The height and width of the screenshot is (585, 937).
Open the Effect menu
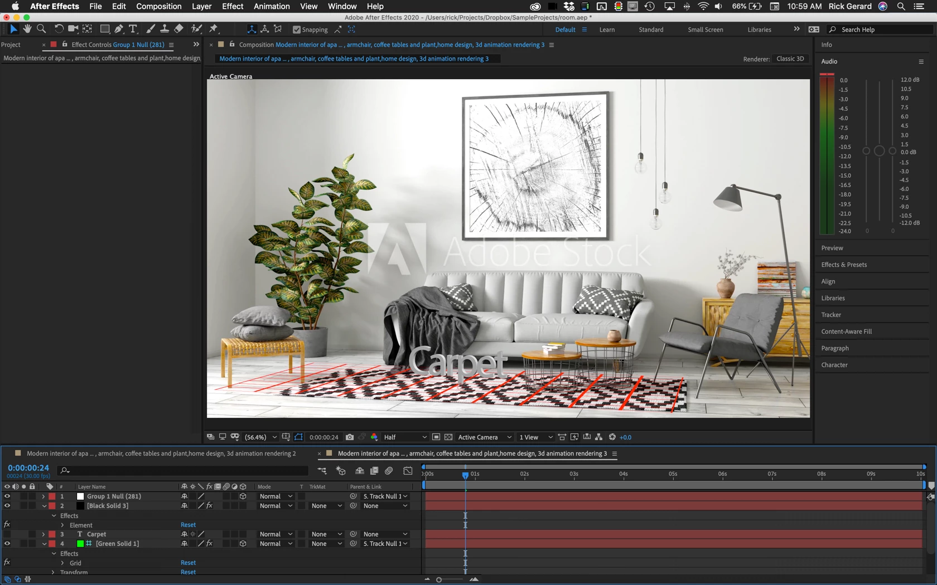coord(233,6)
